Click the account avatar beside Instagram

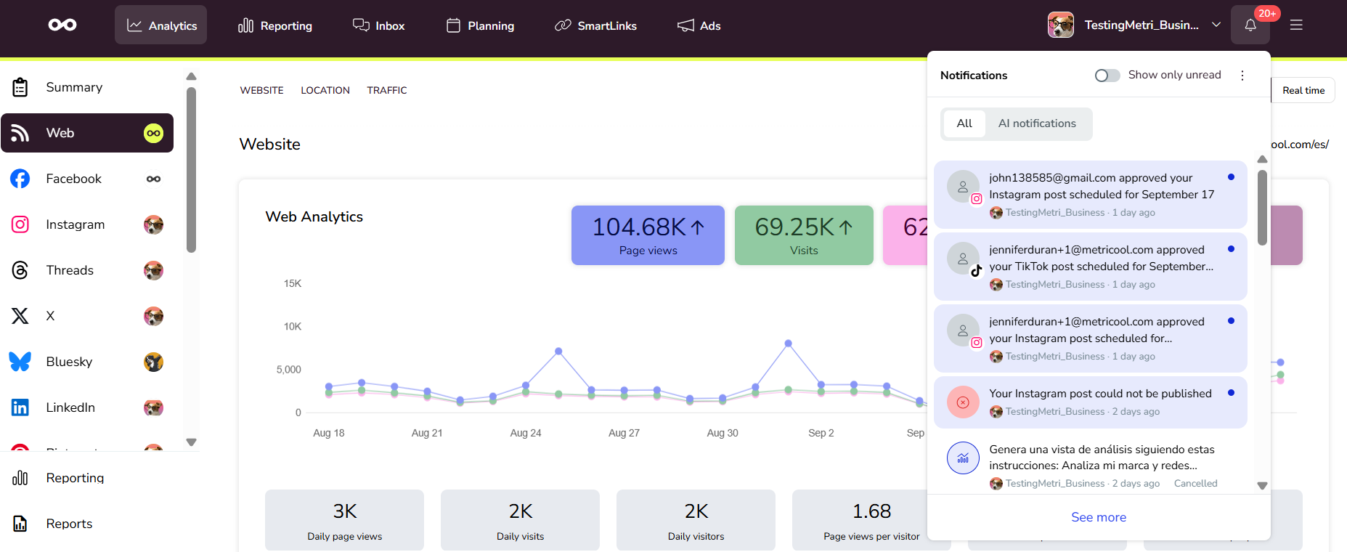pyautogui.click(x=153, y=224)
